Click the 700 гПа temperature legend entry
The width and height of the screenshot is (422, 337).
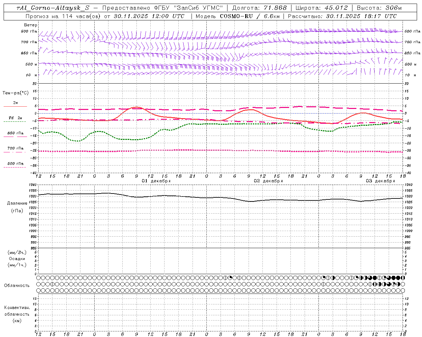[15, 148]
